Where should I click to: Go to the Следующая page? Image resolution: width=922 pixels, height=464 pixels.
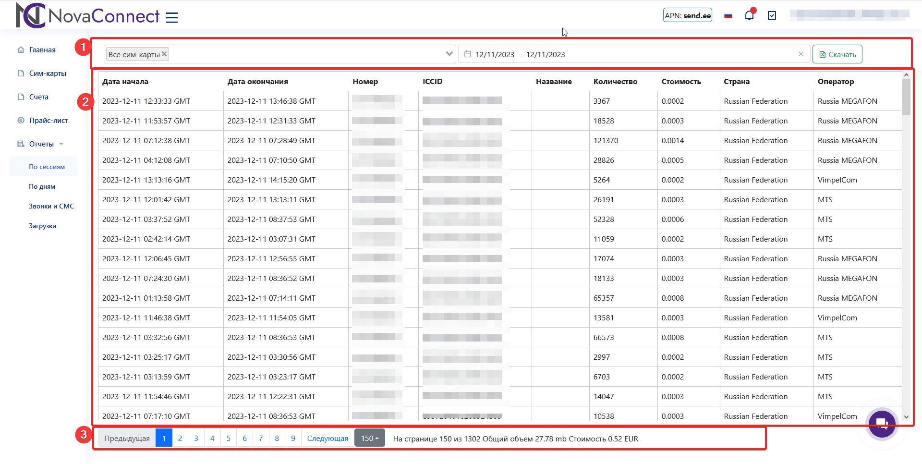[327, 438]
